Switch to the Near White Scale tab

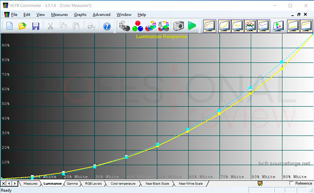point(191,184)
